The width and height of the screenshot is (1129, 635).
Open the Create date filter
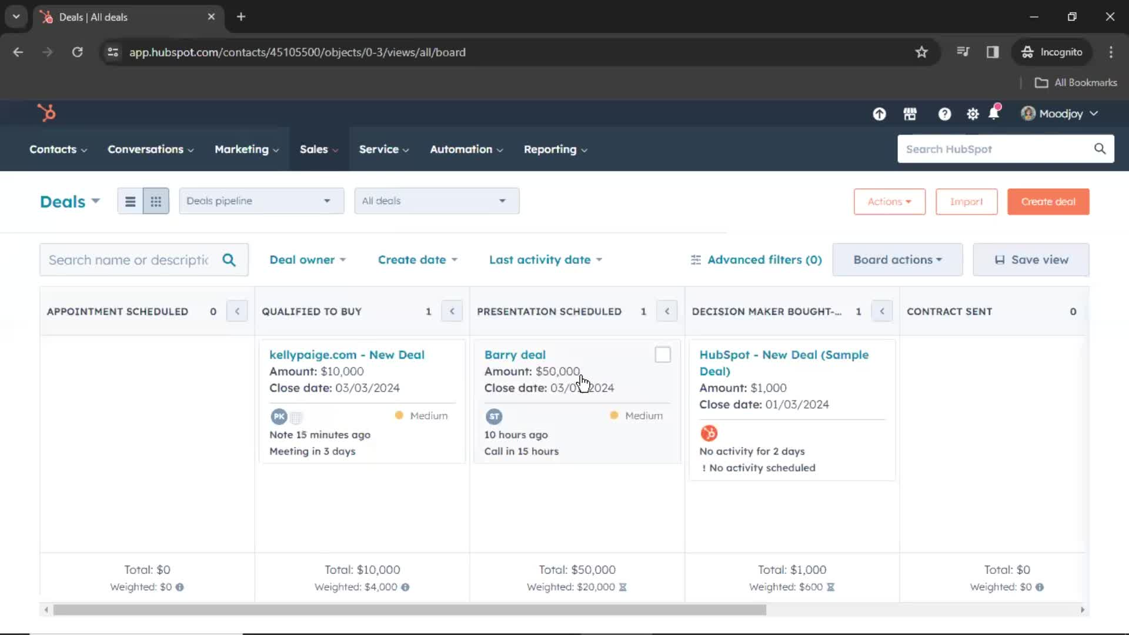tap(417, 260)
